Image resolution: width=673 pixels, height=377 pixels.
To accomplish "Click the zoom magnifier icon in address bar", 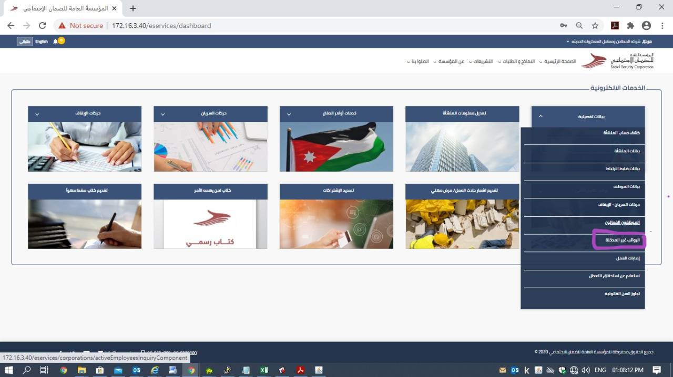I will [x=579, y=25].
